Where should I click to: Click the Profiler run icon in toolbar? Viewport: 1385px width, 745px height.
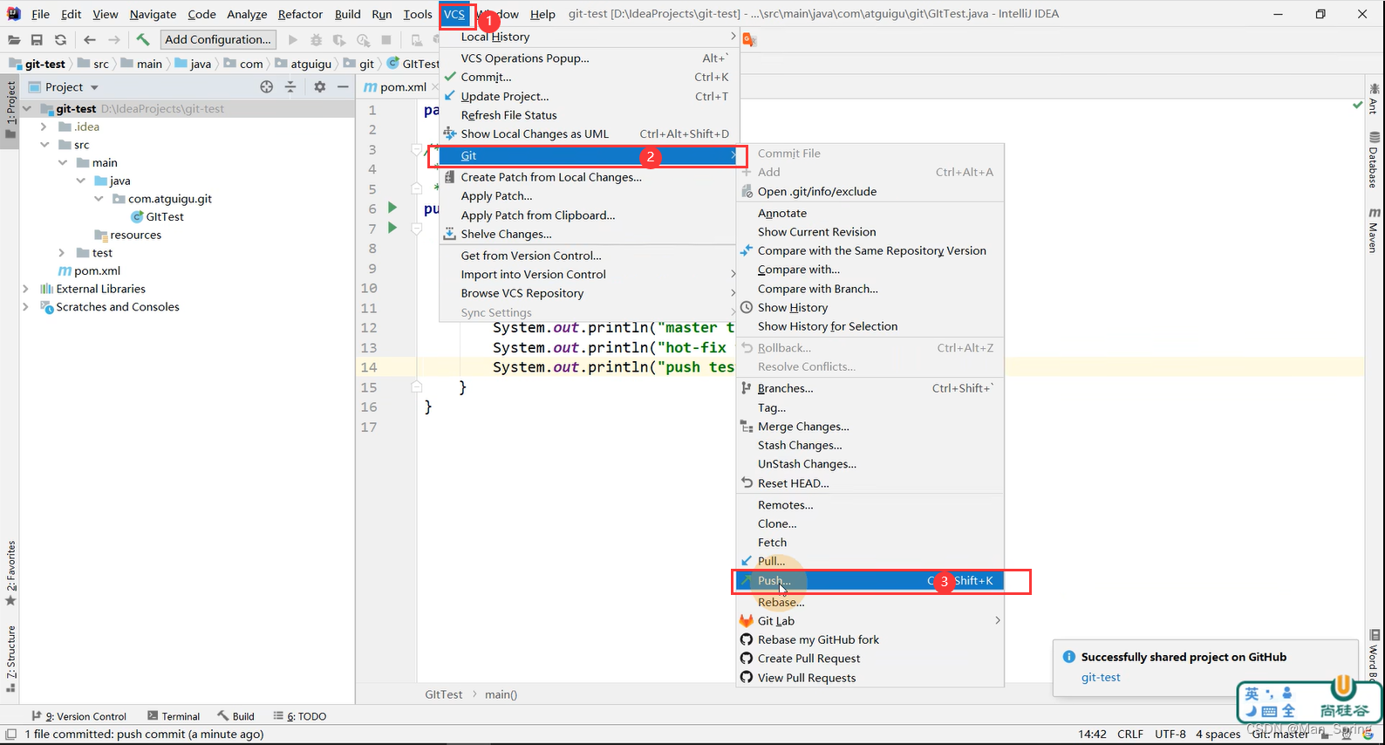click(x=363, y=39)
